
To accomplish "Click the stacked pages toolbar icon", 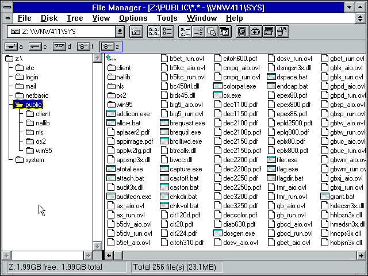I will [269, 32].
